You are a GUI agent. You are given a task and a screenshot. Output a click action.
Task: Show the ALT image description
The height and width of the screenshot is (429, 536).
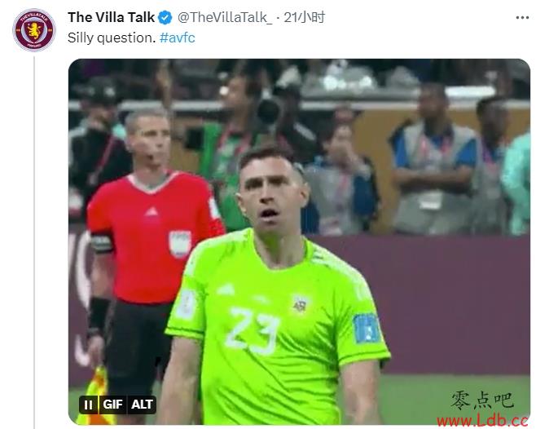coord(142,405)
